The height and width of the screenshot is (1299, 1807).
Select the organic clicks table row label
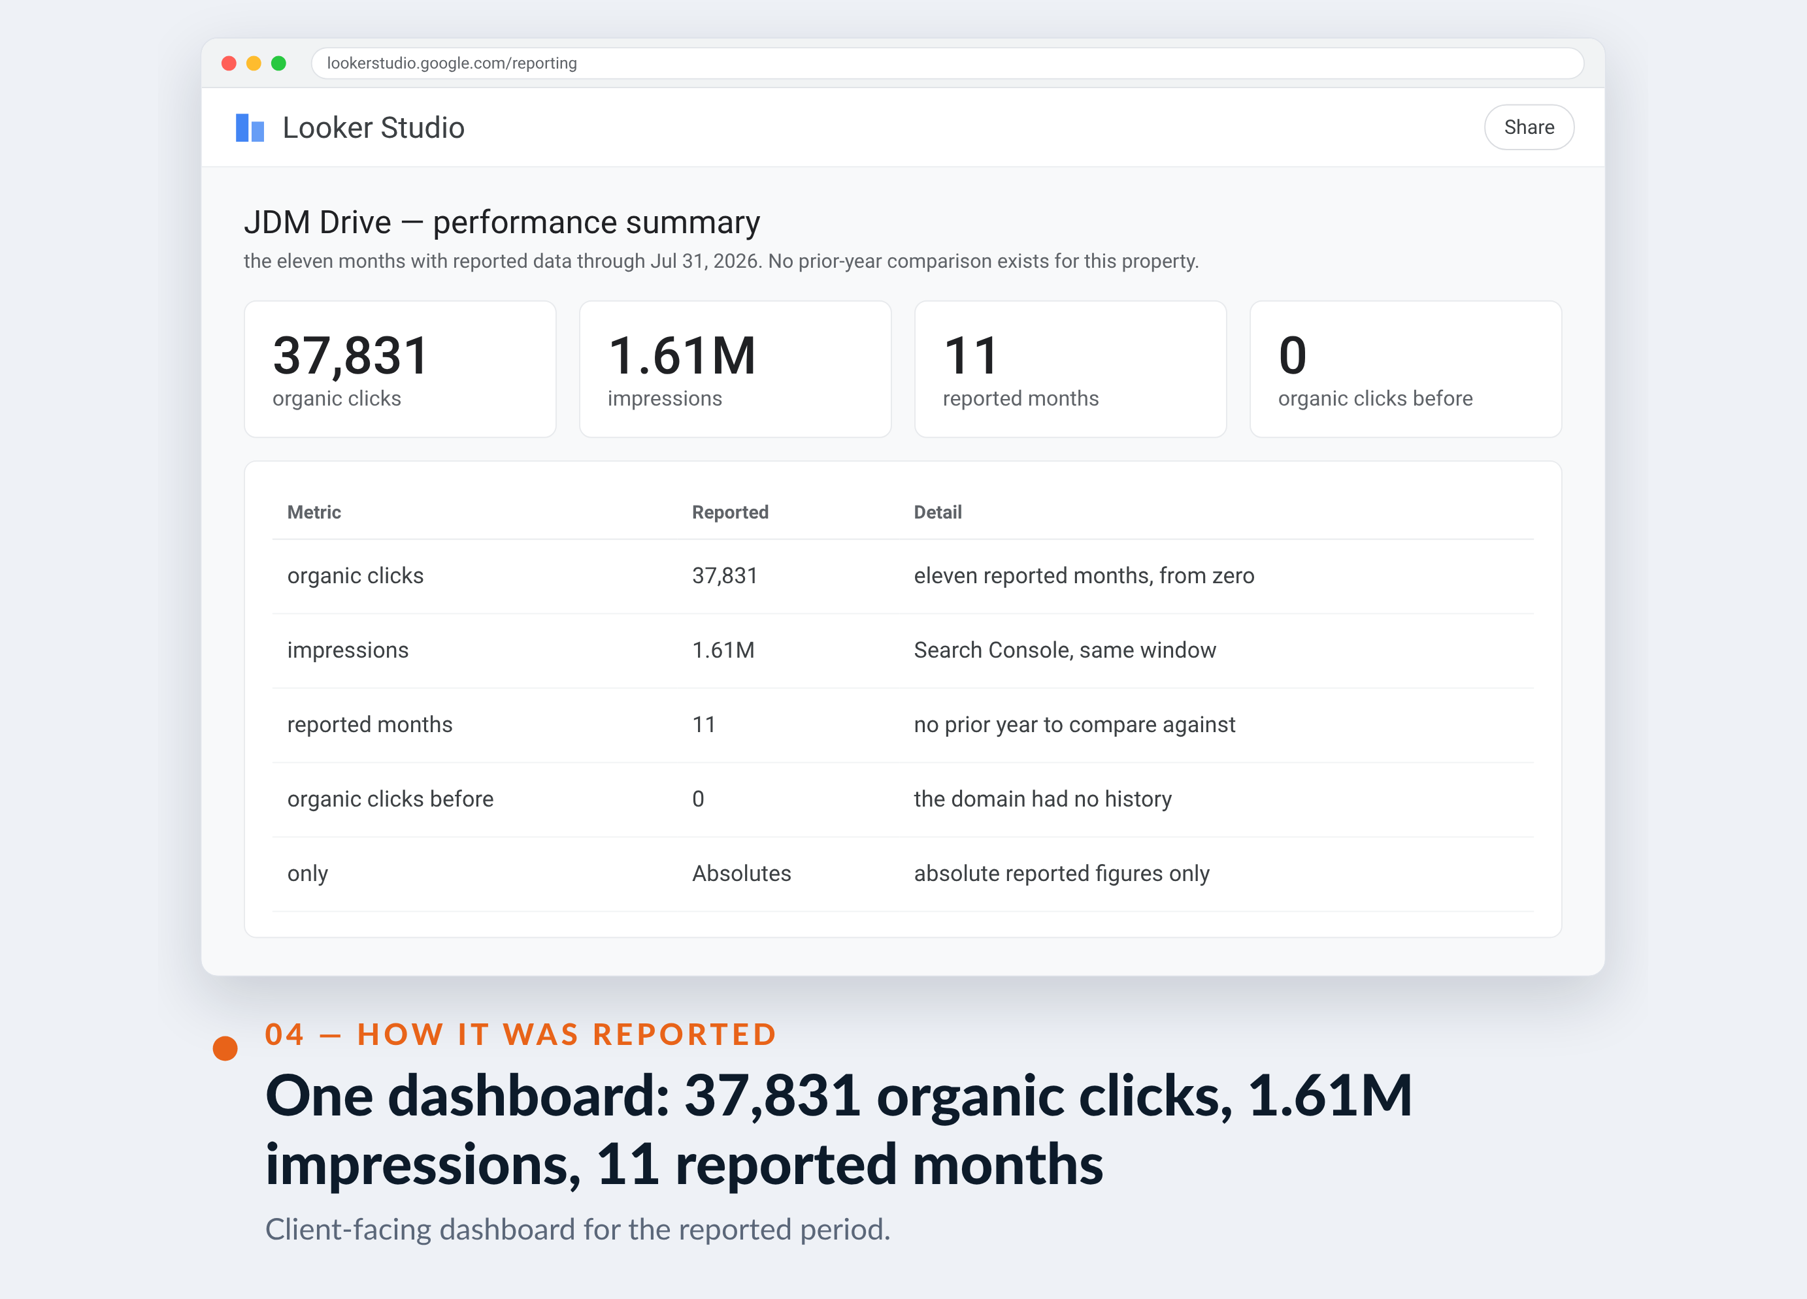coord(356,576)
